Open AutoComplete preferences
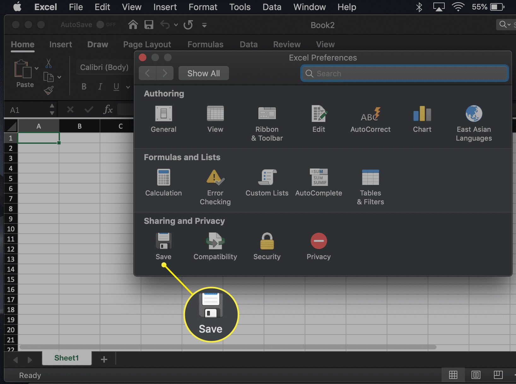The image size is (516, 384). tap(319, 183)
